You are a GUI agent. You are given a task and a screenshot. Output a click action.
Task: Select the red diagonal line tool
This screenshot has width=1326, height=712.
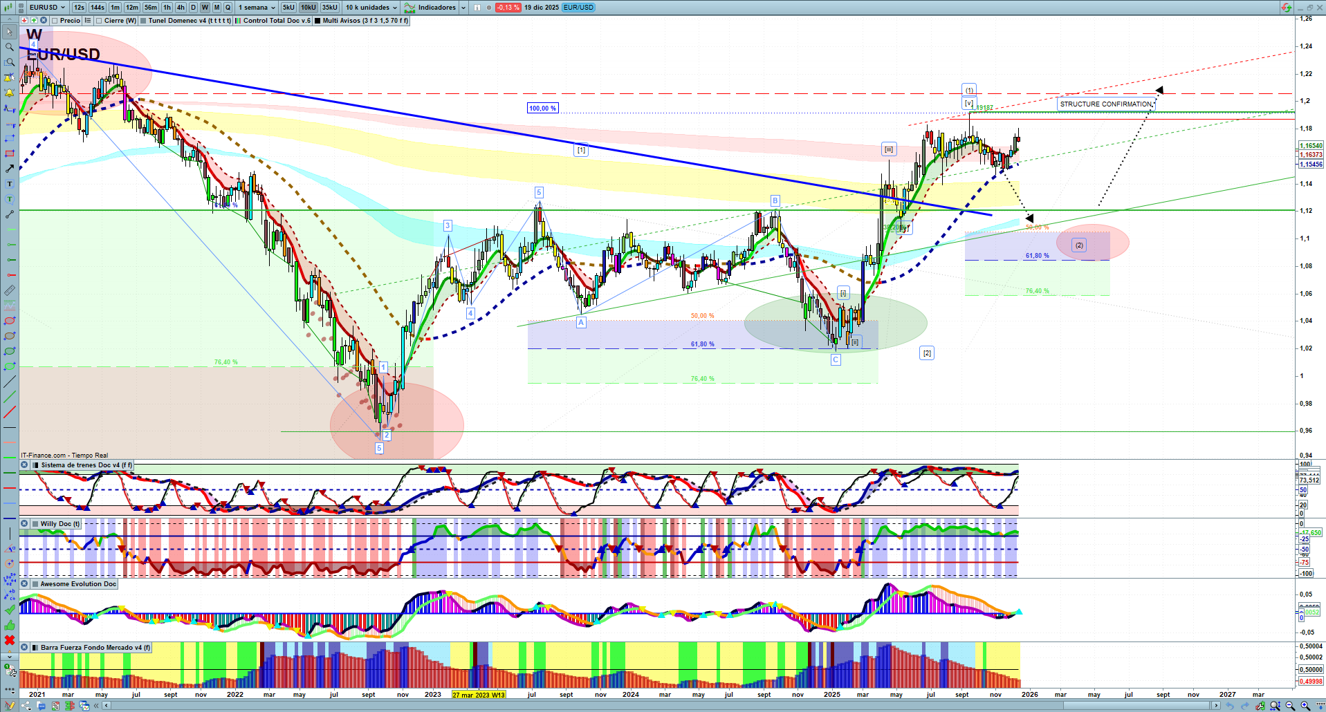tap(10, 413)
